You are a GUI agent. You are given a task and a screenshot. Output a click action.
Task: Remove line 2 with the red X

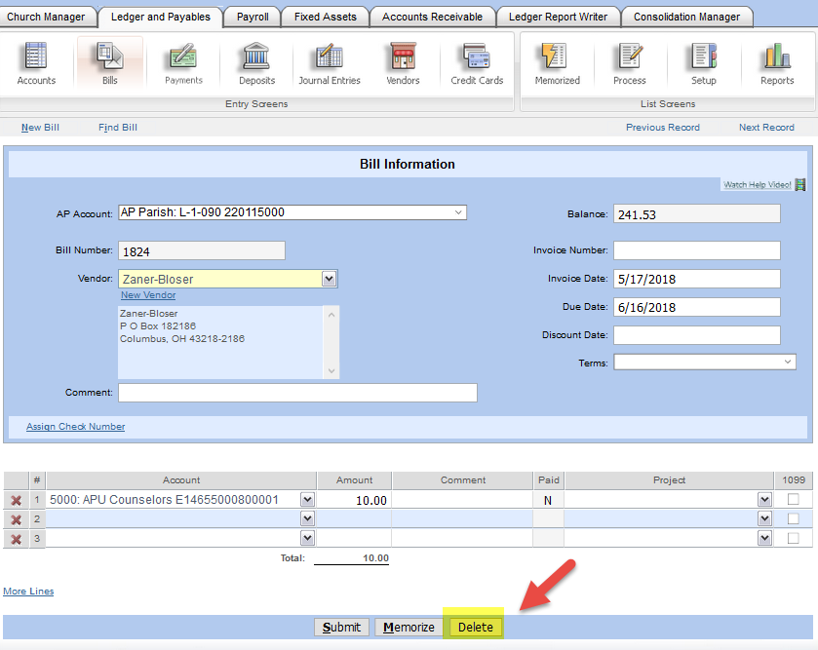pyautogui.click(x=17, y=519)
